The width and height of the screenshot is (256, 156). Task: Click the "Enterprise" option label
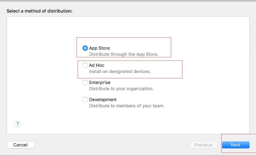click(100, 83)
